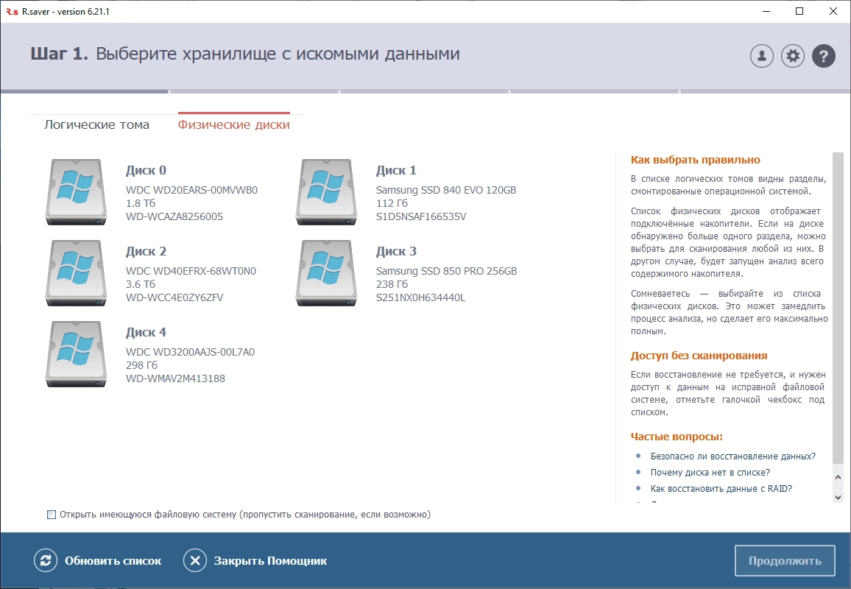851x589 pixels.
Task: Click the Обновить список label
Action: click(x=113, y=561)
